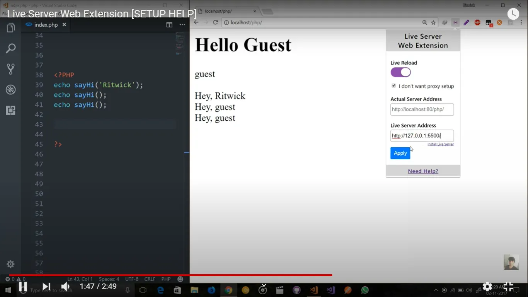Open a new Chrome tab
This screenshot has height=297, width=528.
click(x=267, y=12)
